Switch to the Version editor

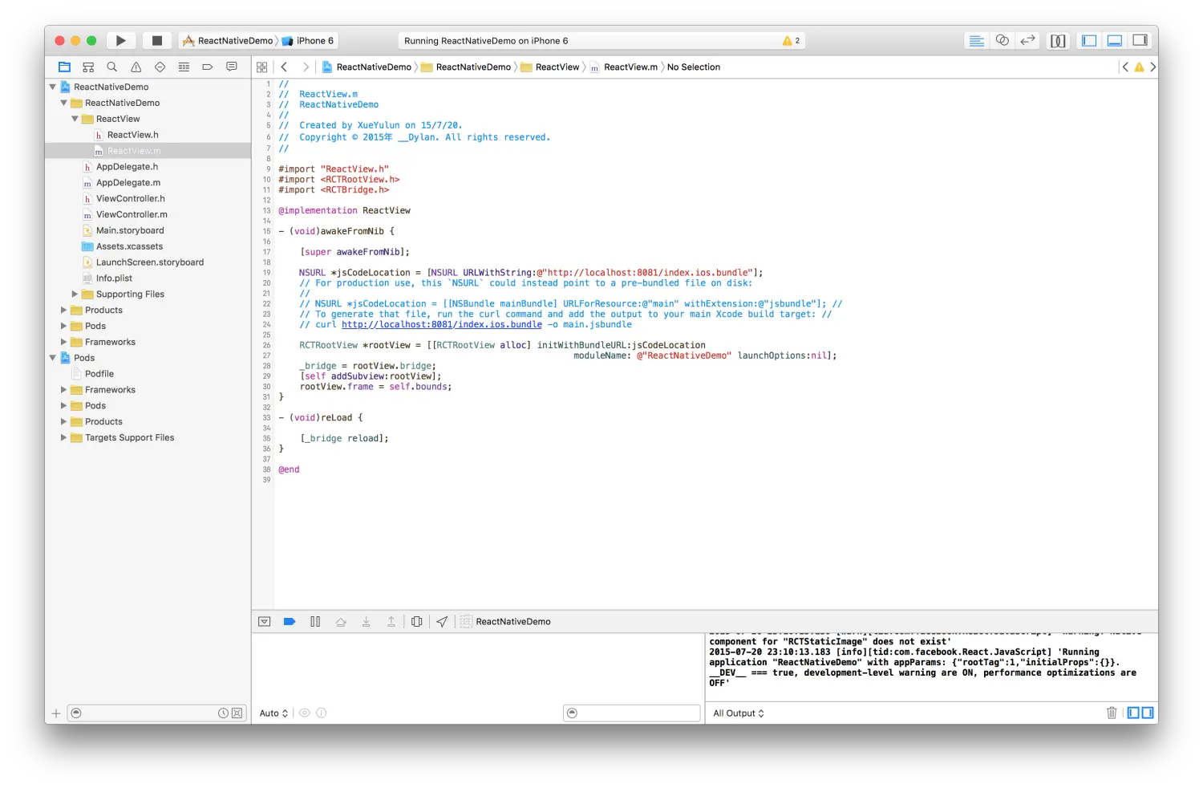point(1028,41)
